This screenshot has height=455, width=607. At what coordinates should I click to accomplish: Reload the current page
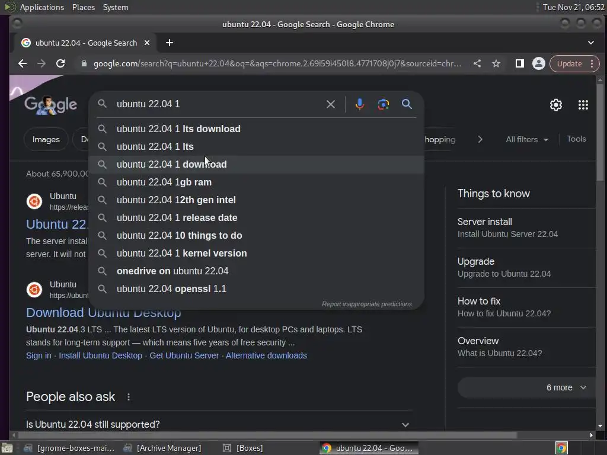click(60, 63)
